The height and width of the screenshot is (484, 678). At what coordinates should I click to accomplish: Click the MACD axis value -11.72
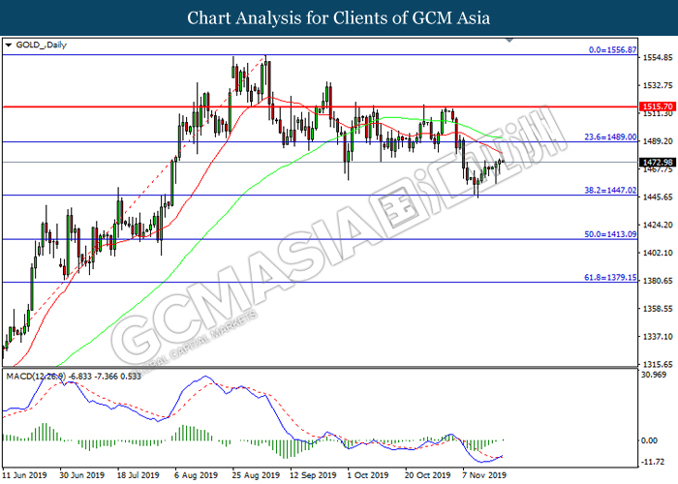[x=653, y=462]
